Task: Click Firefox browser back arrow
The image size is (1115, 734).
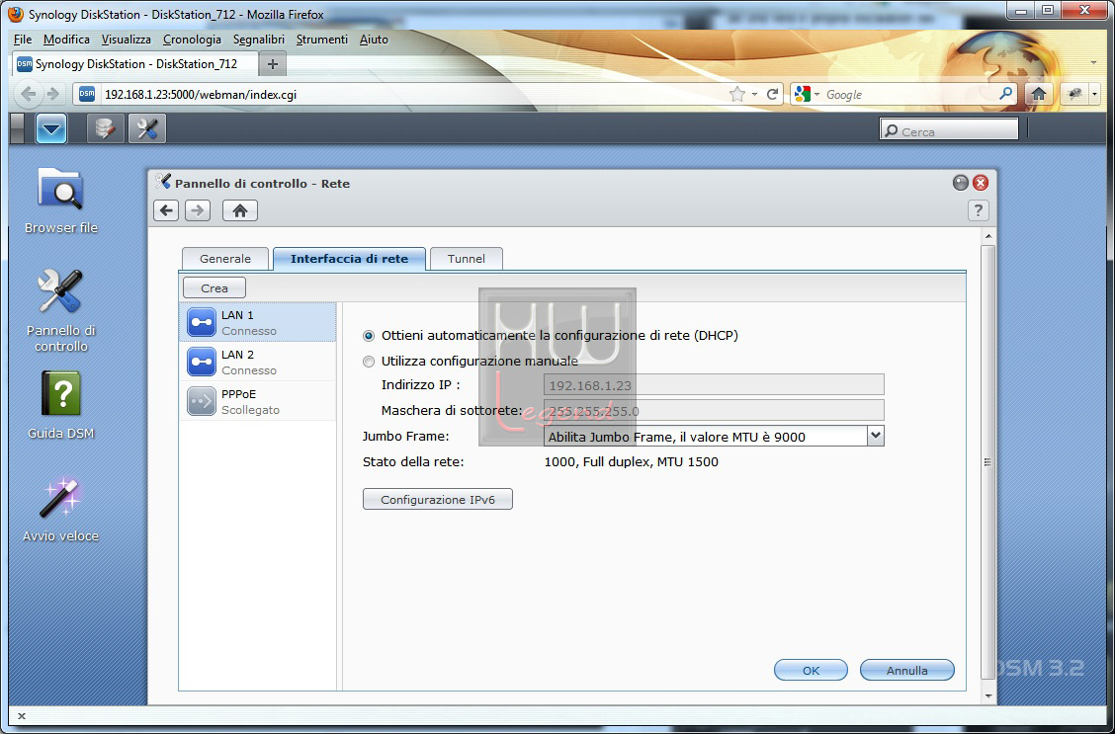Action: pos(29,94)
